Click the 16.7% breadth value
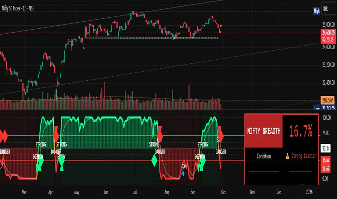 click(x=301, y=131)
